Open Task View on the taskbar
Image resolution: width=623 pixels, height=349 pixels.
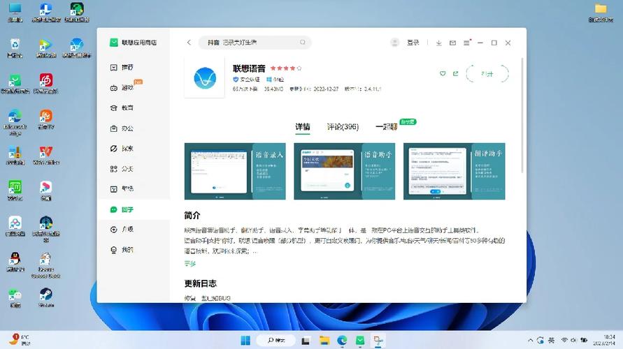[x=306, y=341]
